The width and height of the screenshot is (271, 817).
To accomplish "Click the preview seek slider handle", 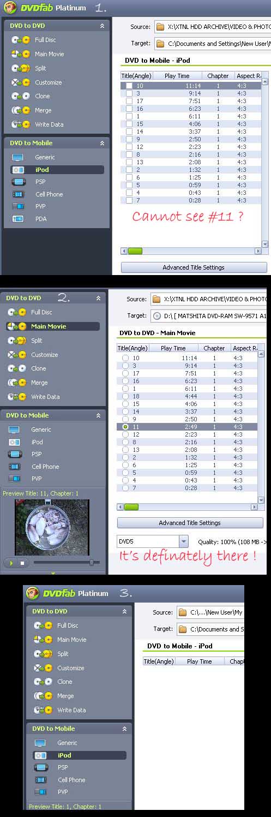I will point(92,562).
